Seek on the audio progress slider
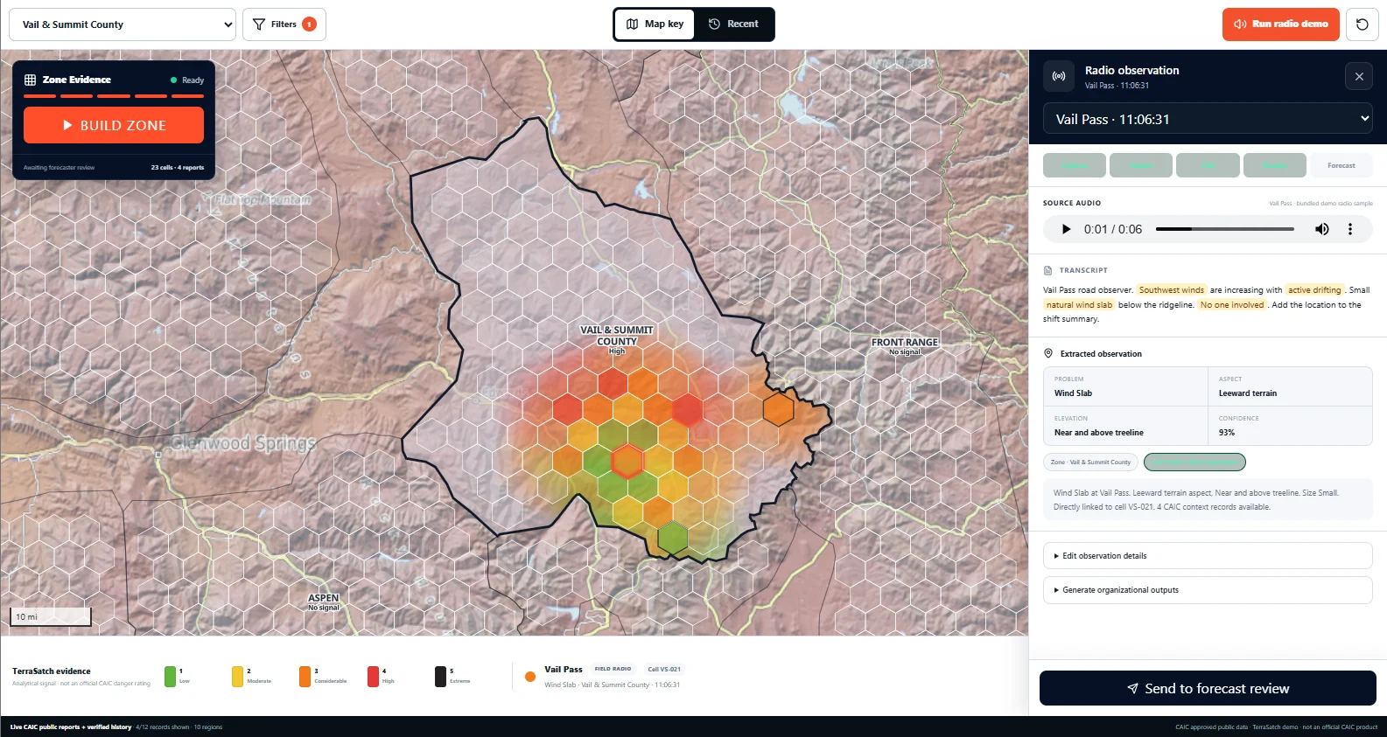1387x737 pixels. 1225,229
